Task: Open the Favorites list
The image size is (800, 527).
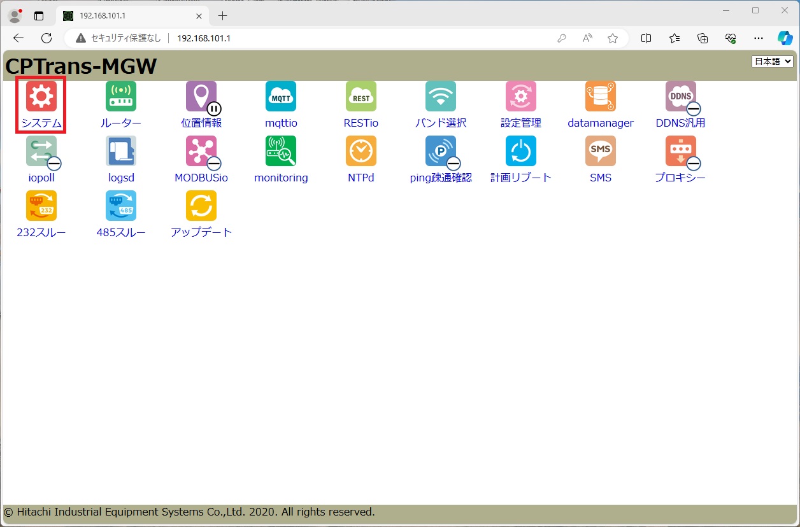Action: [x=675, y=38]
